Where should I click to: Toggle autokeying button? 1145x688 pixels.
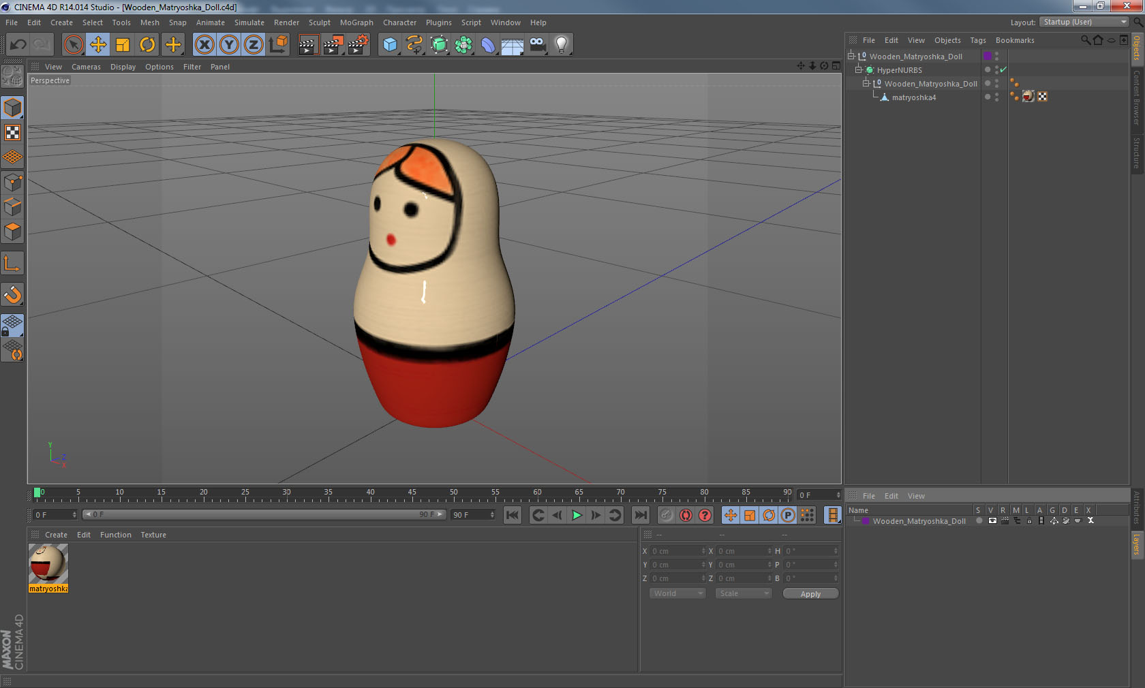click(686, 515)
